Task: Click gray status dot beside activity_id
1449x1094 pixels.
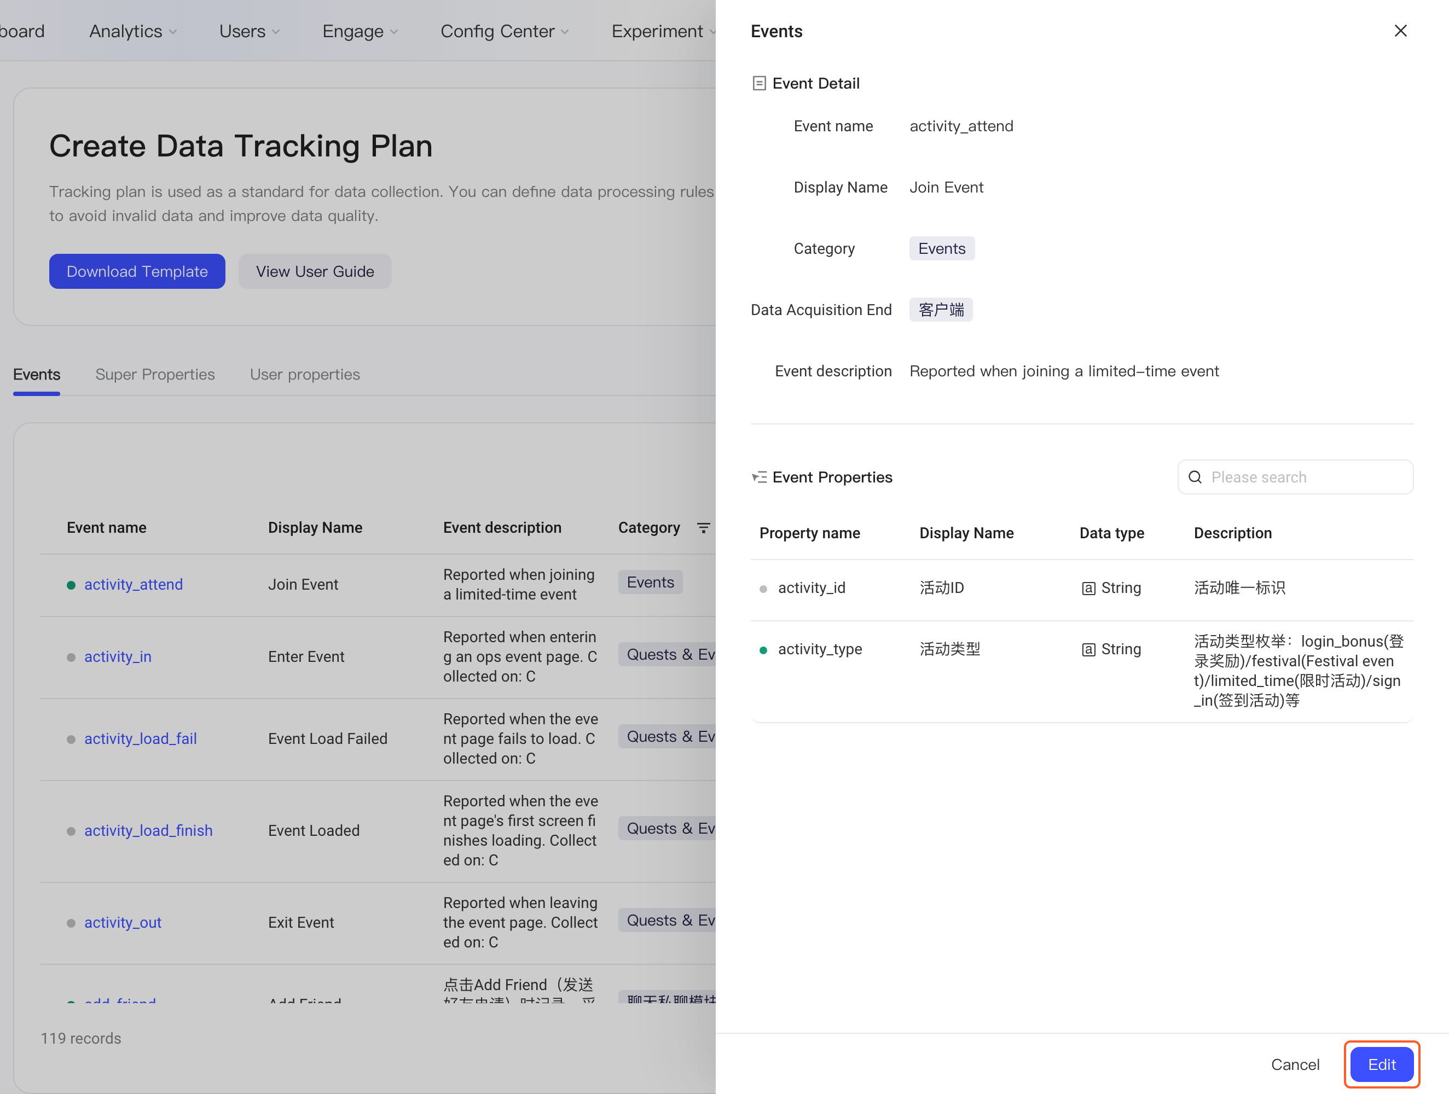Action: click(762, 589)
